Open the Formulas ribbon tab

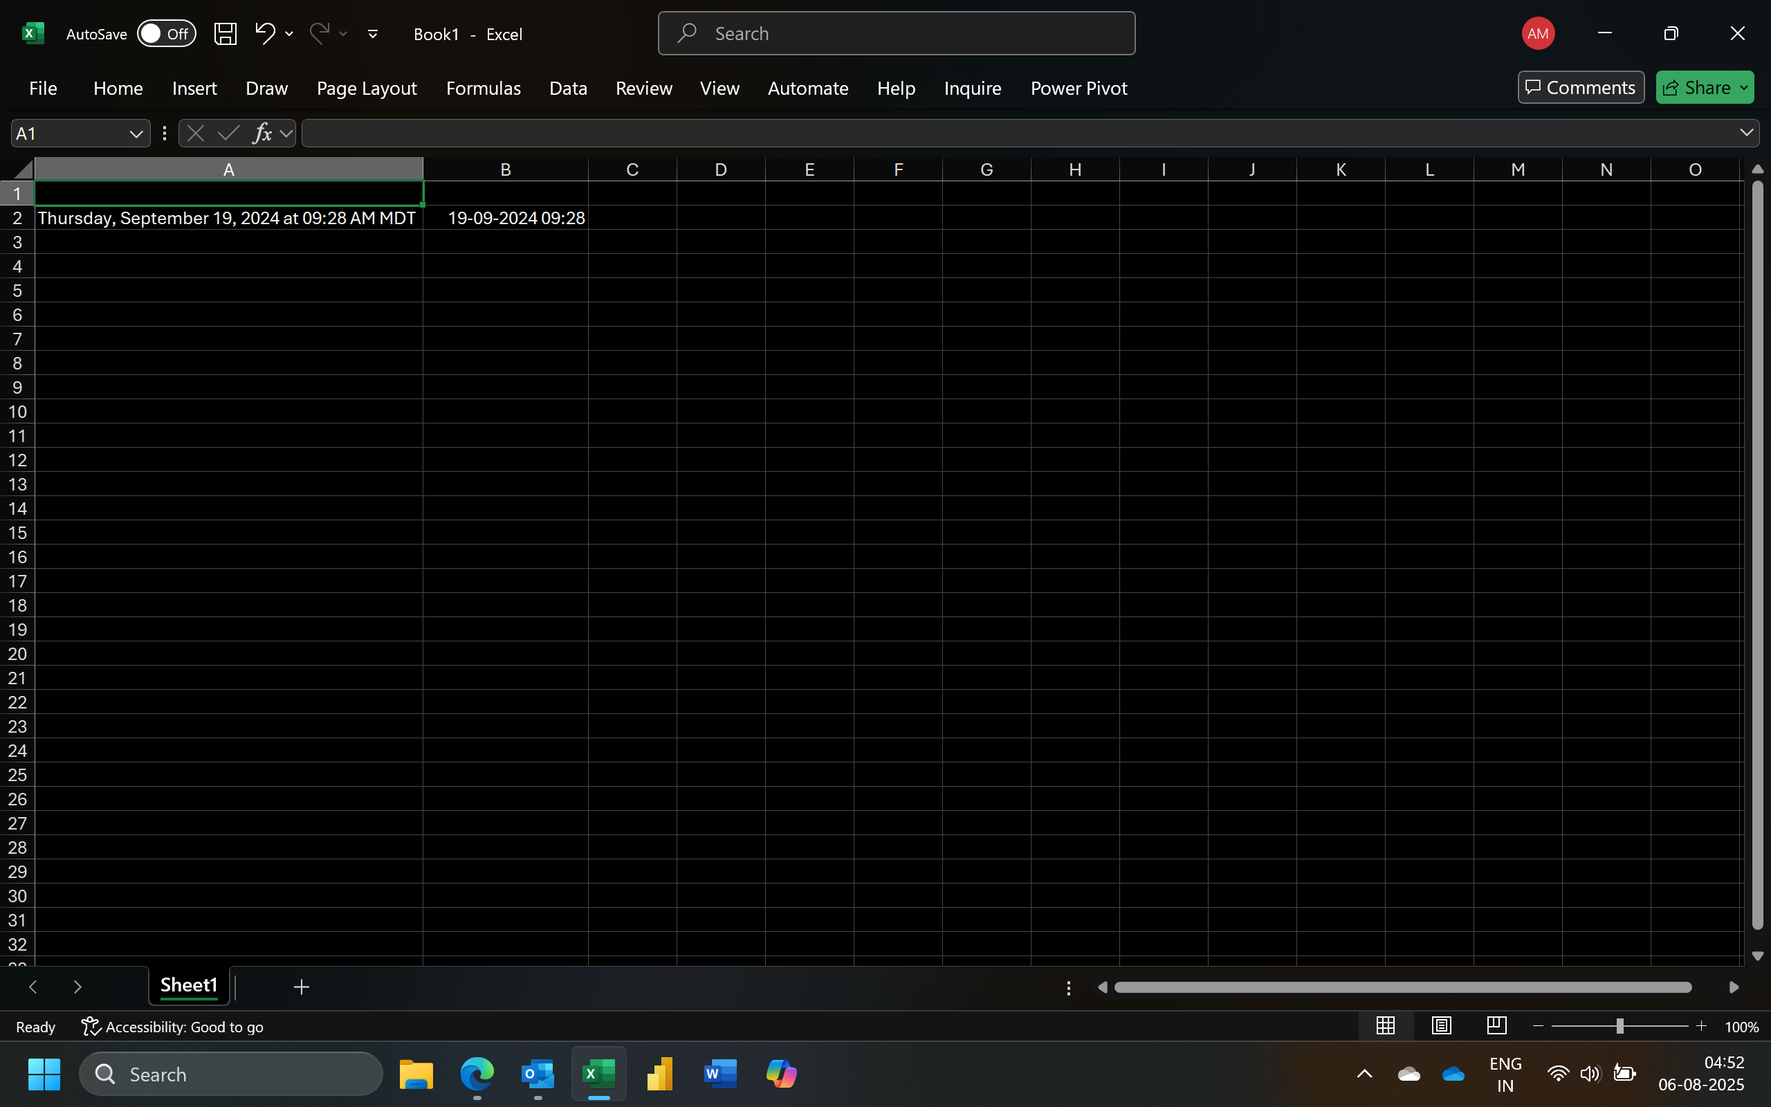coord(483,88)
